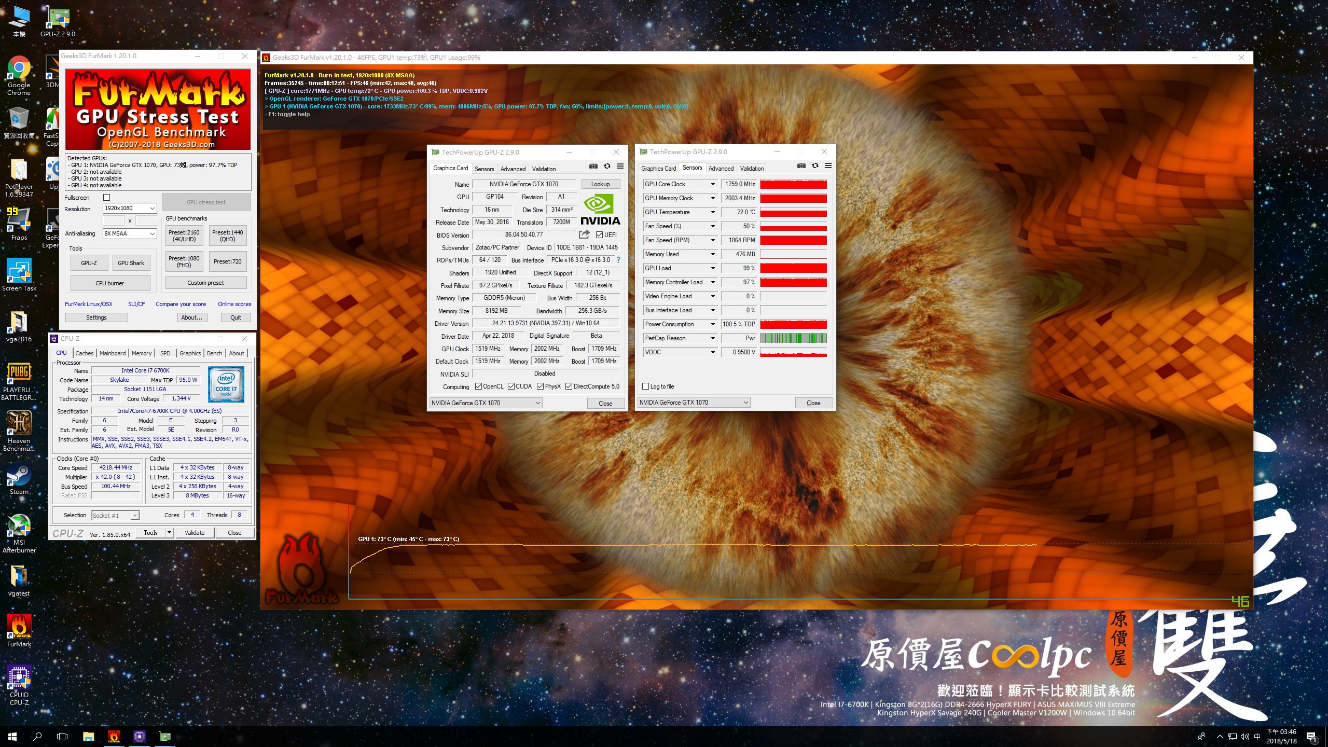
Task: Open vga2016 desktop icon
Action: click(19, 326)
